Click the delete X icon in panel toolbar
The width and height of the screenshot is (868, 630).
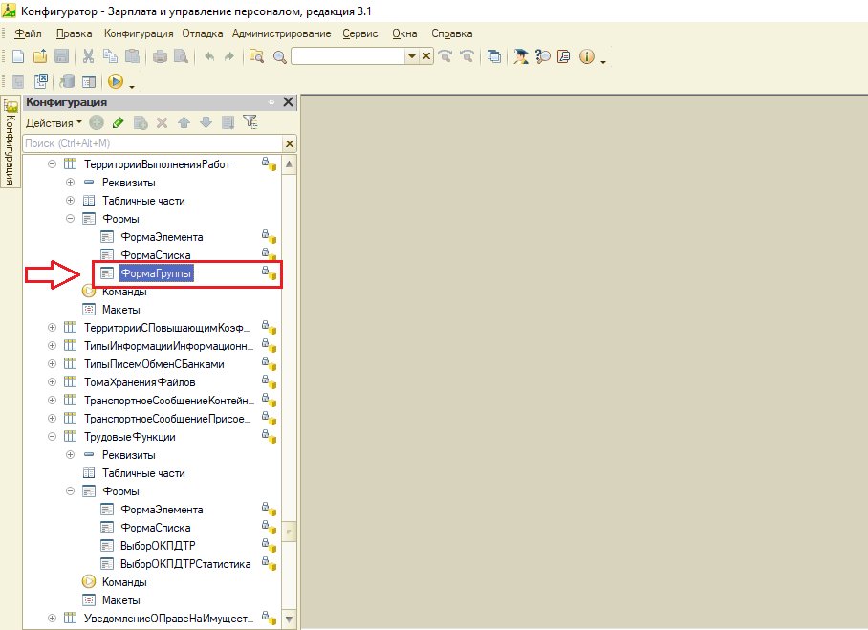pyautogui.click(x=162, y=123)
